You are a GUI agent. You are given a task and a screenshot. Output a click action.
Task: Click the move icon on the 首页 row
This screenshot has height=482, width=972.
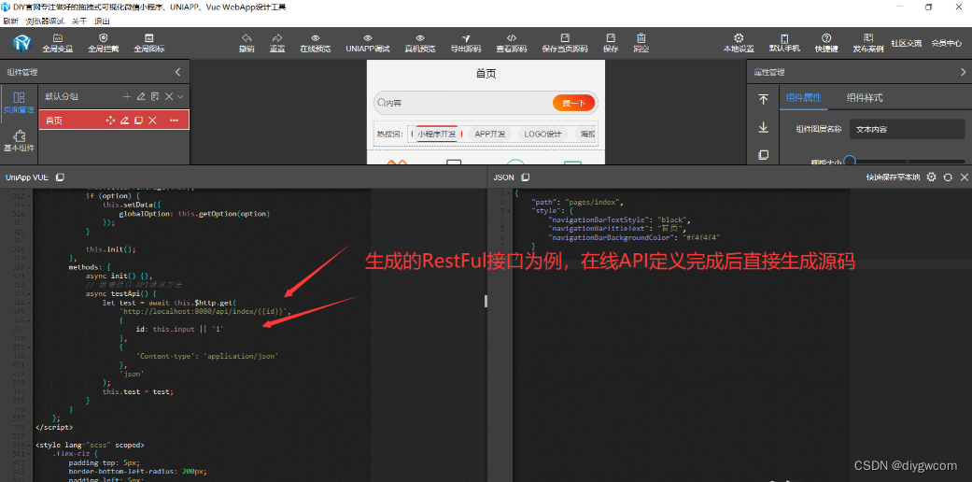click(111, 120)
